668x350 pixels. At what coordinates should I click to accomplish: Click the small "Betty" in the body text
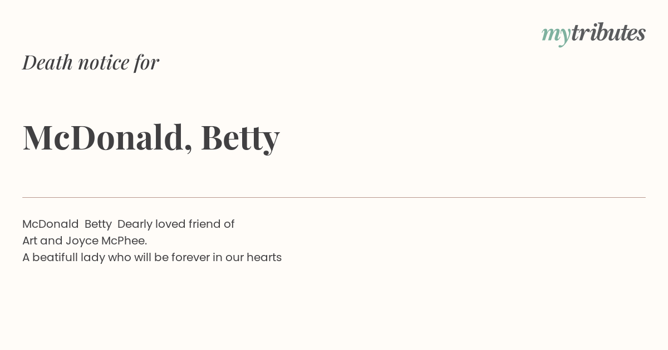click(98, 224)
